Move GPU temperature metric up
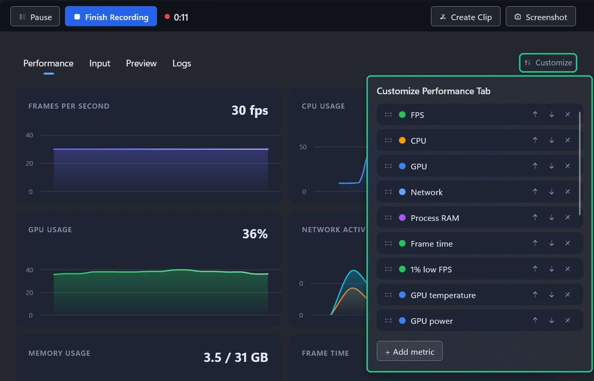Viewport: 594px width, 381px height. (535, 295)
